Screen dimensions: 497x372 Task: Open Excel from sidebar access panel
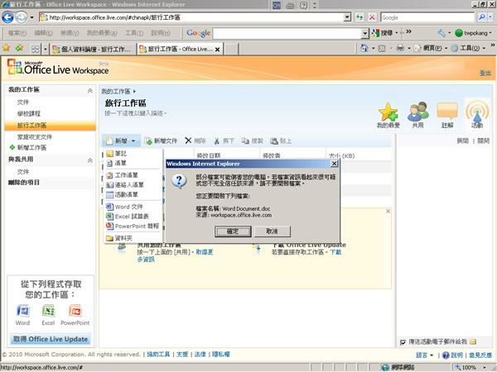48,315
